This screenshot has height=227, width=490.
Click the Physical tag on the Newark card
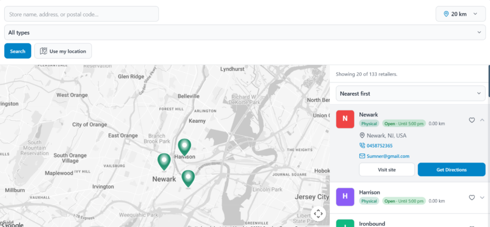(369, 123)
